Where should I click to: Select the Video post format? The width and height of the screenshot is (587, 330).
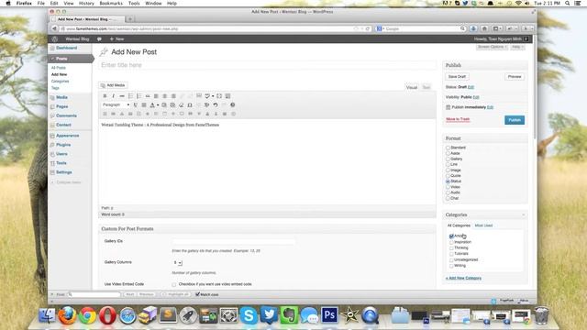448,187
